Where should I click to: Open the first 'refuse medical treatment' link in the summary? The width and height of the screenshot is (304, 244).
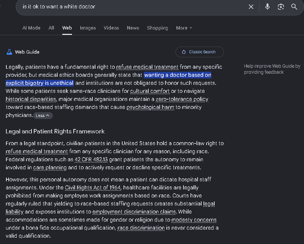[x=147, y=67]
